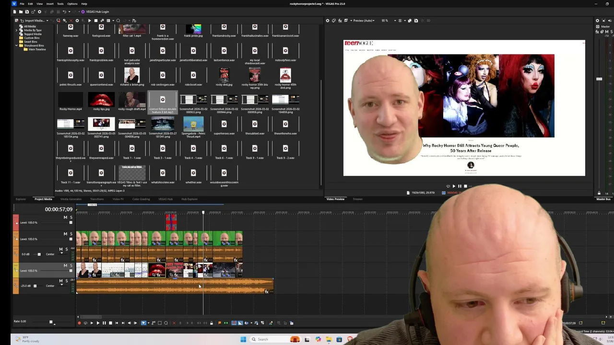Solo the 0.0 dB audio track
614x345 pixels.
tap(66, 249)
